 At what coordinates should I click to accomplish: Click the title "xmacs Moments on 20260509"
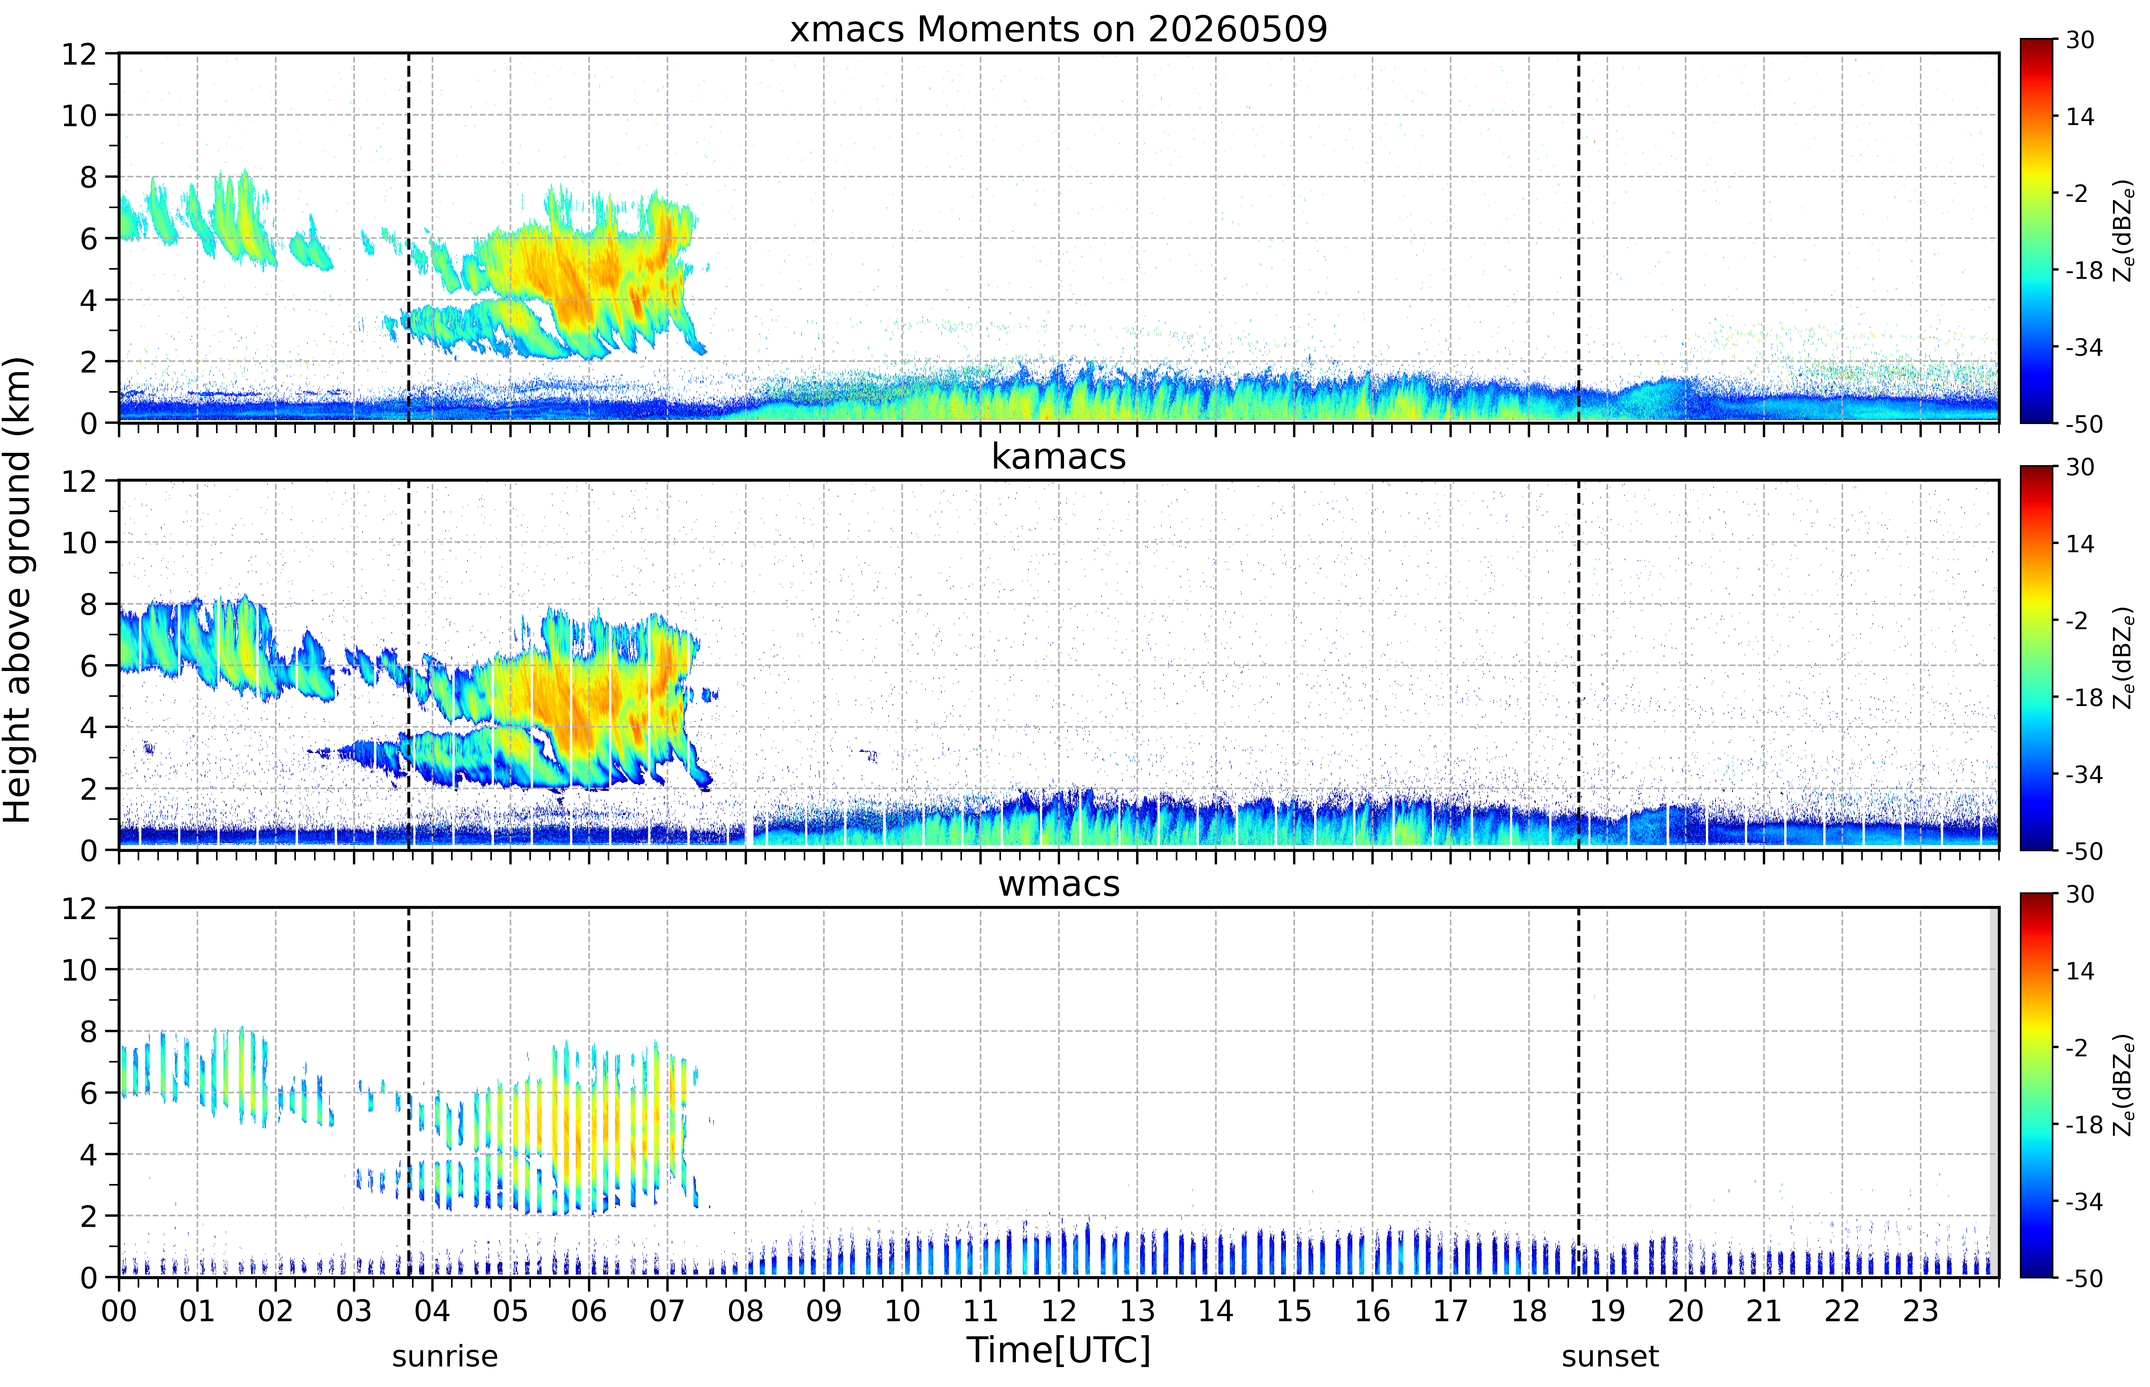point(1058,30)
